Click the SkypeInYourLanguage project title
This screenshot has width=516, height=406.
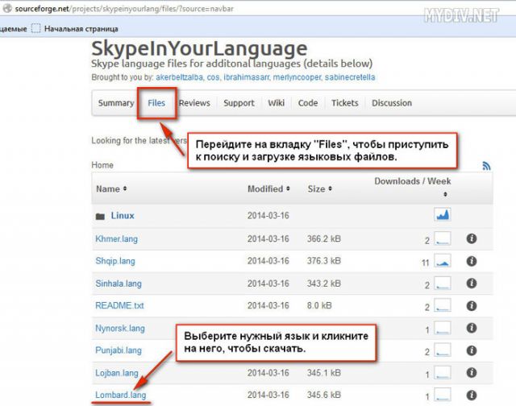pyautogui.click(x=199, y=48)
